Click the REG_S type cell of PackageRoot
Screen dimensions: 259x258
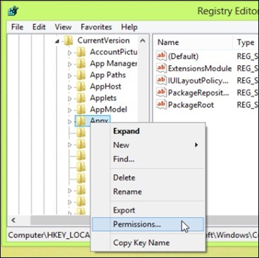[247, 105]
